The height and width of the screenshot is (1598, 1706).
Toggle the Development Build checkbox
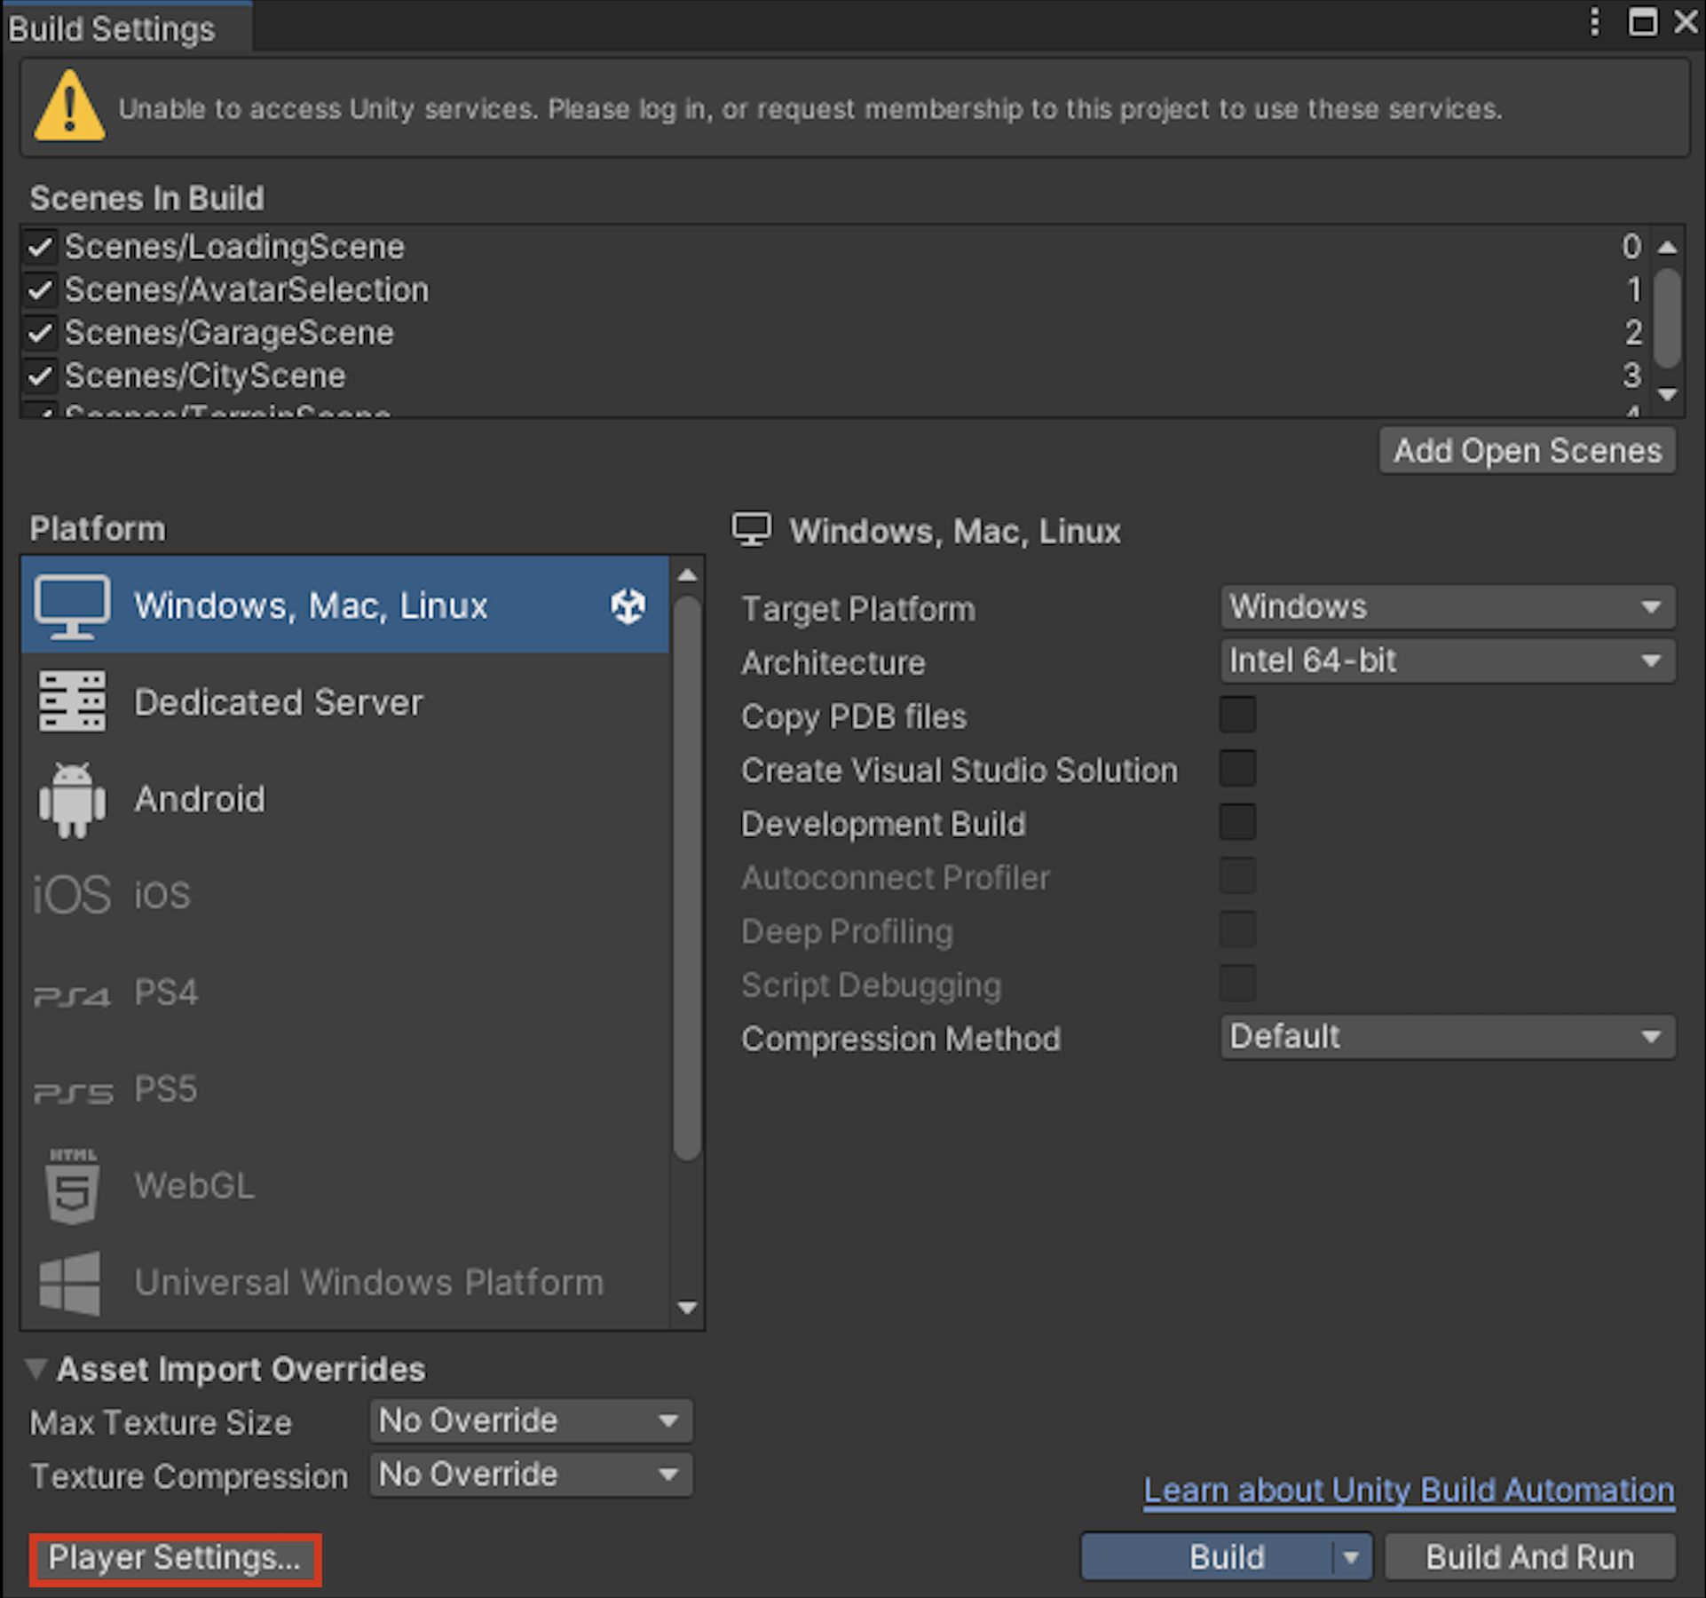tap(1239, 821)
